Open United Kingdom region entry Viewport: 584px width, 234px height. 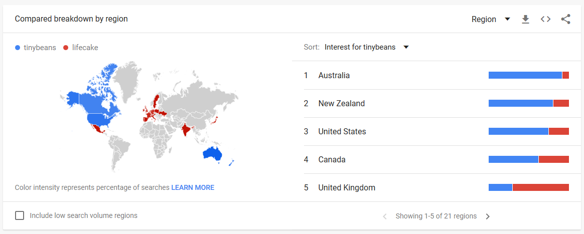tap(437, 187)
